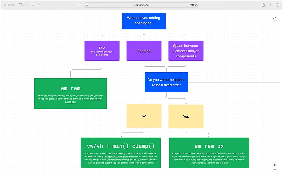The width and height of the screenshot is (283, 176).
Task: Enter fullscreen view of the flowchart
Action: tap(275, 18)
